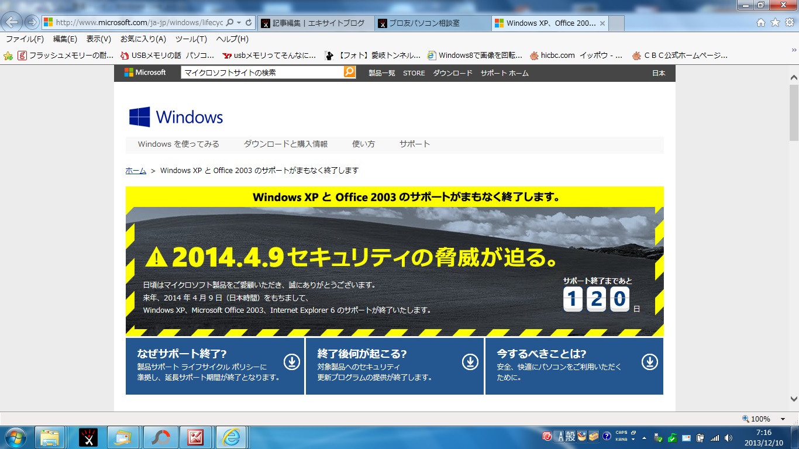Open the Internet Explorer taskbar icon
The width and height of the screenshot is (799, 449).
pyautogui.click(x=232, y=437)
